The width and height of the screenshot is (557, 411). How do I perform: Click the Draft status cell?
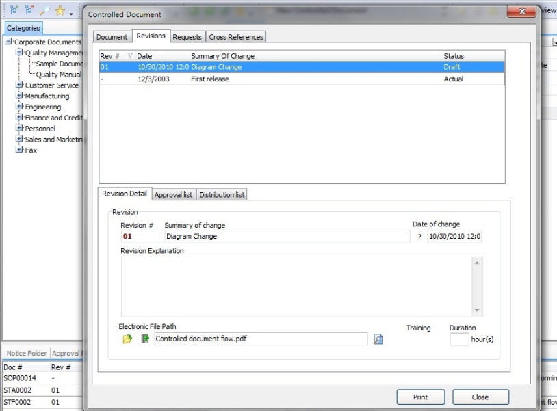[452, 67]
